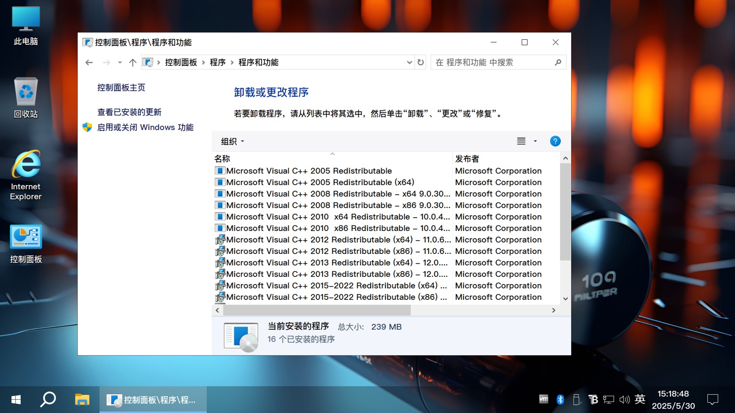Expand the chevron before 控制面板 in address bar
Image resolution: width=735 pixels, height=413 pixels.
tap(159, 62)
